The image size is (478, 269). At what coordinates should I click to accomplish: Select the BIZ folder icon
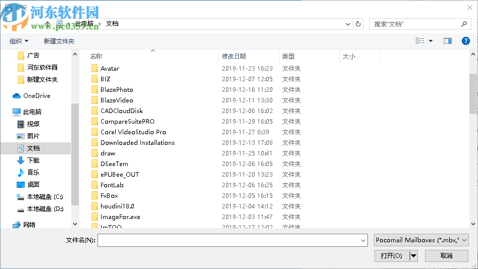click(95, 79)
